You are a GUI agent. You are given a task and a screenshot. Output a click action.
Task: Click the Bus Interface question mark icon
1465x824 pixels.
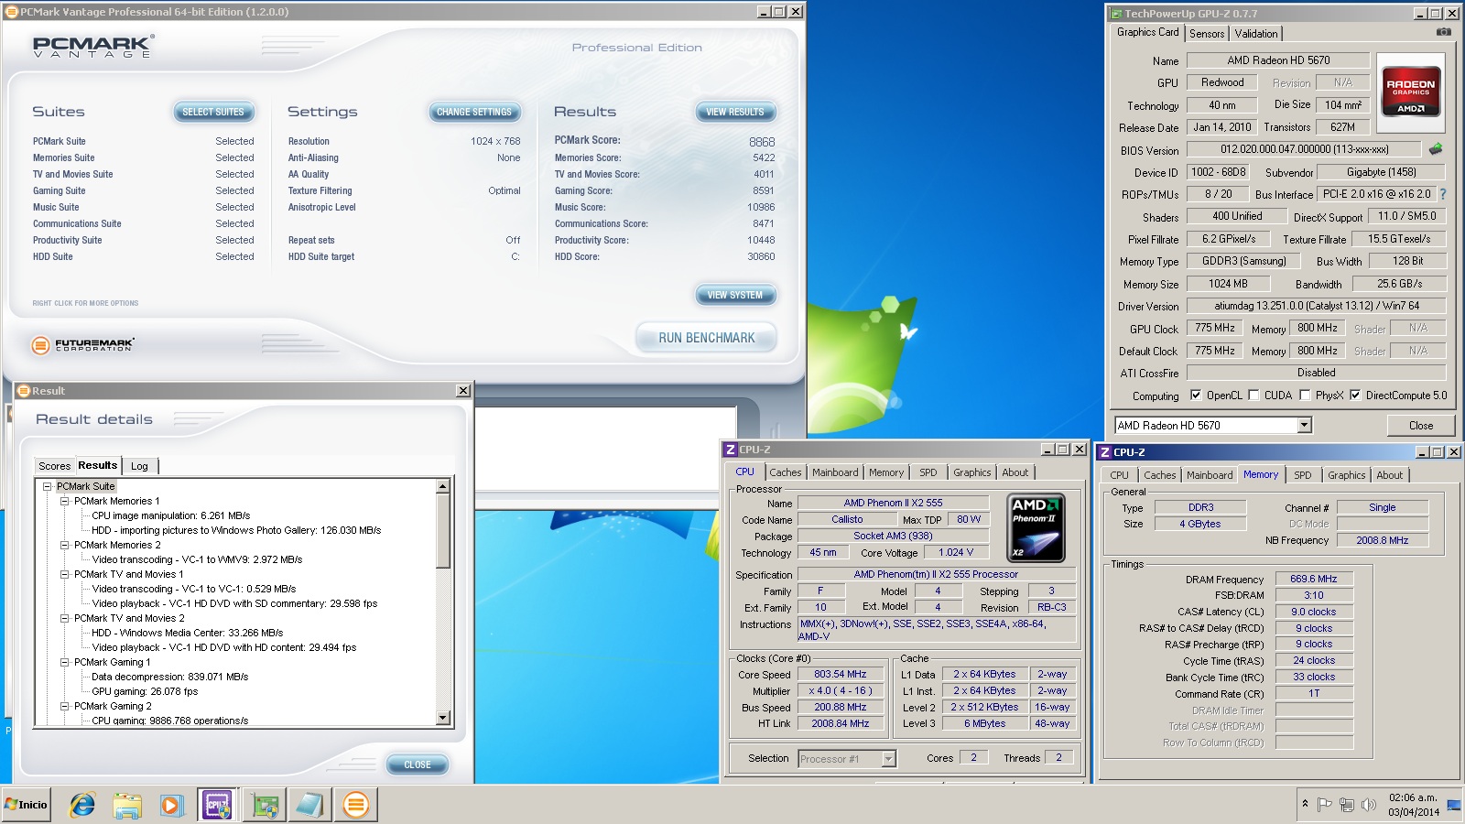(x=1443, y=194)
